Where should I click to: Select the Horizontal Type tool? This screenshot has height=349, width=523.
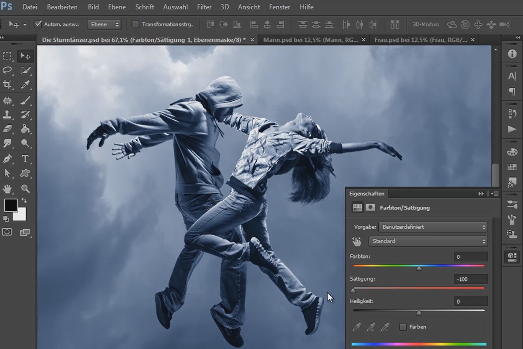25,158
